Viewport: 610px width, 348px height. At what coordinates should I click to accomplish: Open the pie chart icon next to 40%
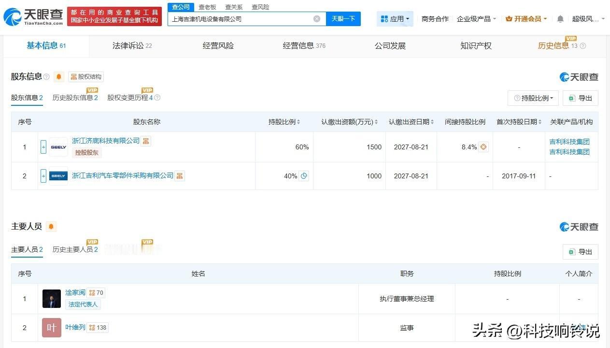point(303,175)
